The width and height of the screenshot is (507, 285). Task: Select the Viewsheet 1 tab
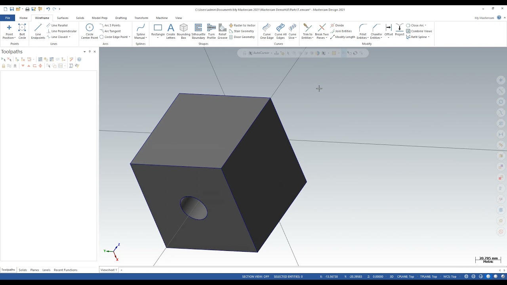coord(109,270)
